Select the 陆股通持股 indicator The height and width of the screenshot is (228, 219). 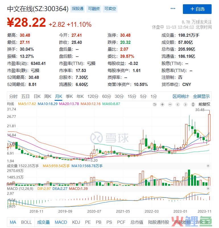158,222
